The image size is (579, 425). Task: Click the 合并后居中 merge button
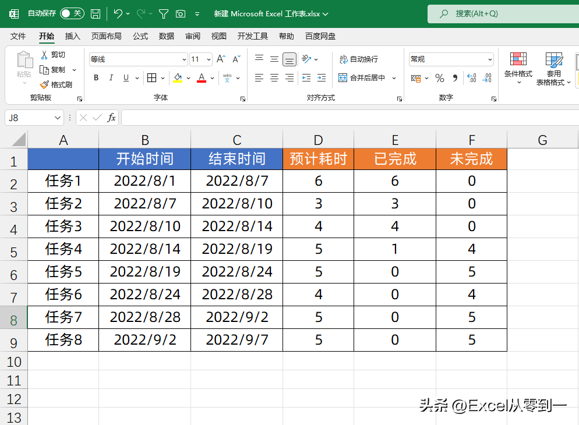pos(362,78)
